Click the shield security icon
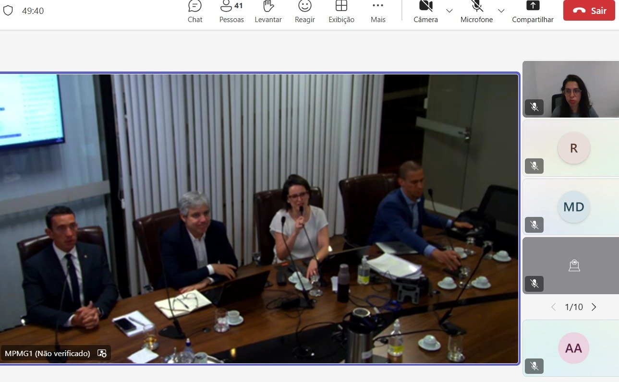619x382 pixels. click(x=8, y=11)
